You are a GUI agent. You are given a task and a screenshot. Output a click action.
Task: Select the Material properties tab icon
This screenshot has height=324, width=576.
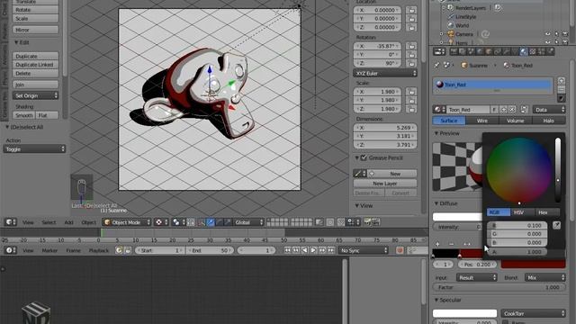(524, 51)
